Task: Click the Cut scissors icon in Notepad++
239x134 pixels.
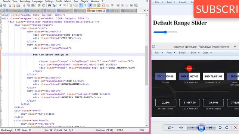Action: [x=24, y=5]
